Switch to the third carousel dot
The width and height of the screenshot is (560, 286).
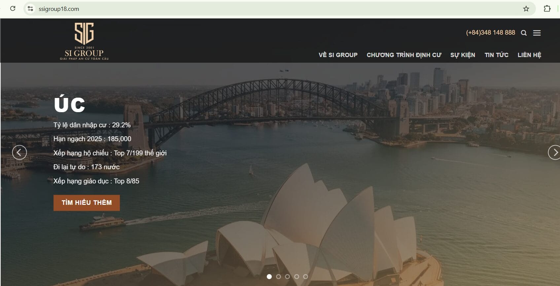pyautogui.click(x=287, y=276)
